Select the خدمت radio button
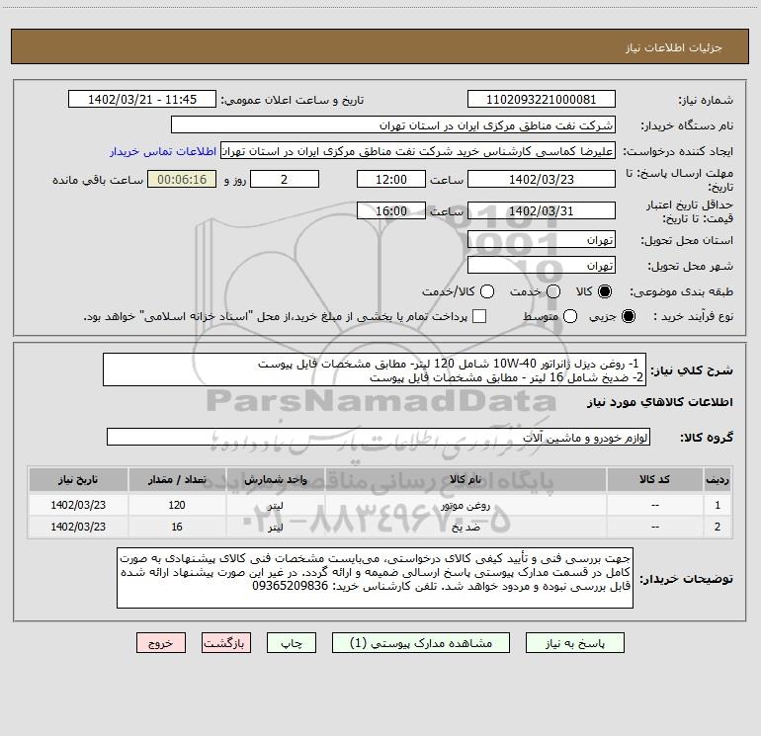Viewport: 761px width, 736px height. (553, 292)
